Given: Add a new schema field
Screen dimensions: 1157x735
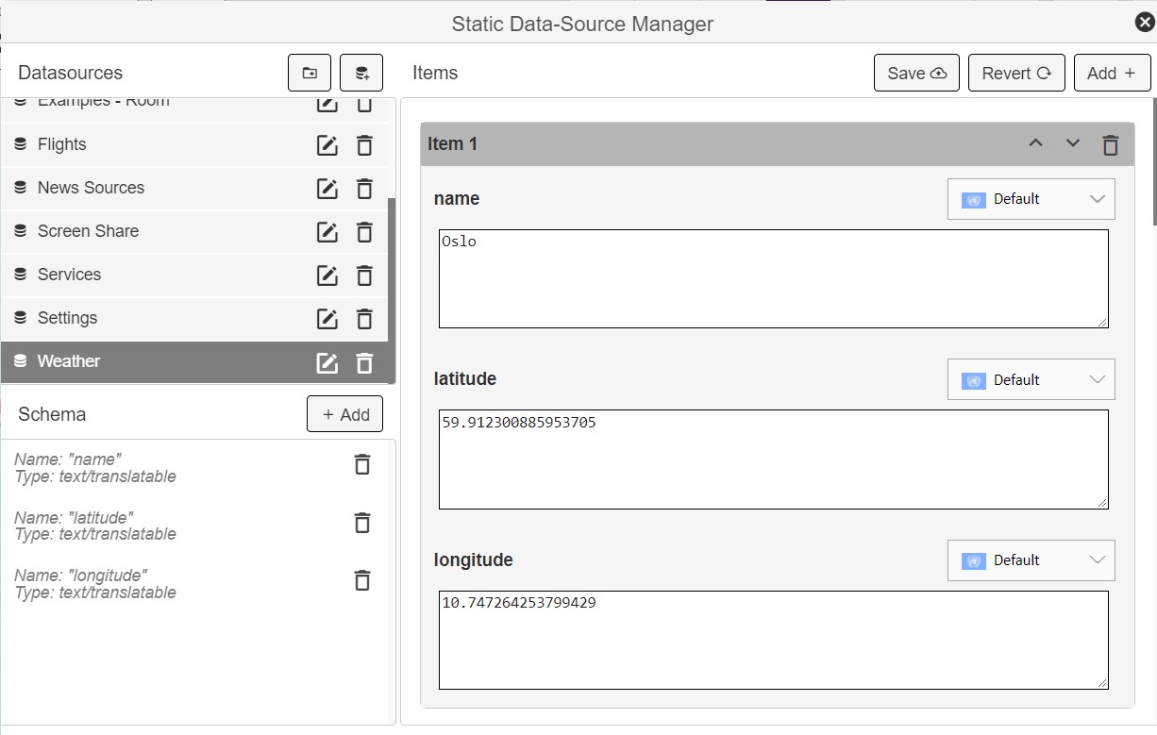Looking at the screenshot, I should (x=344, y=414).
